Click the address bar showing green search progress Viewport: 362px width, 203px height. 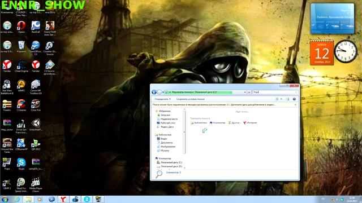pos(205,92)
